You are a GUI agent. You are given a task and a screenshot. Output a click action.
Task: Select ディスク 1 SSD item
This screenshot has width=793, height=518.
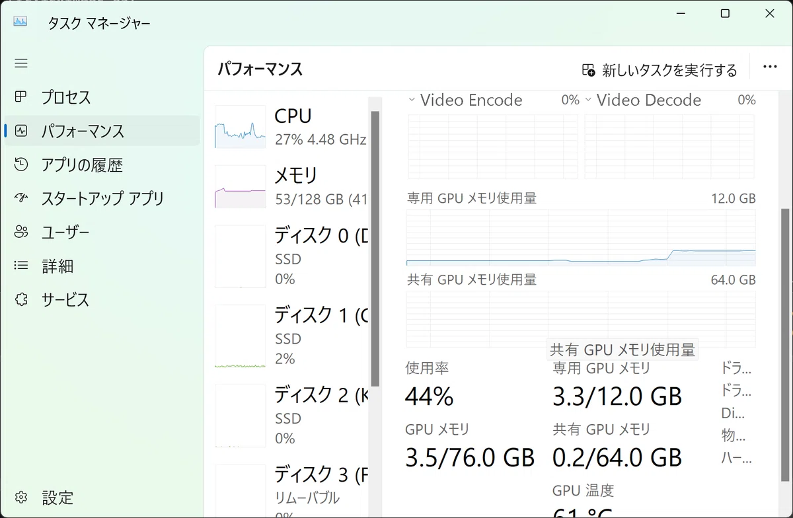point(291,336)
